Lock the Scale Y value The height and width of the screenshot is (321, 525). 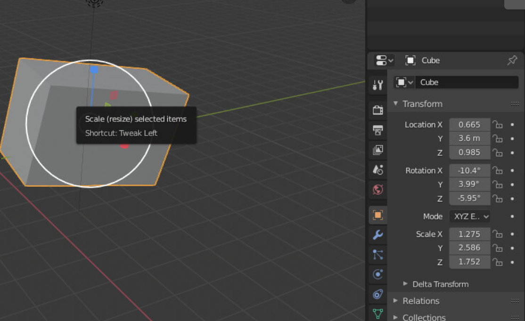pos(498,248)
